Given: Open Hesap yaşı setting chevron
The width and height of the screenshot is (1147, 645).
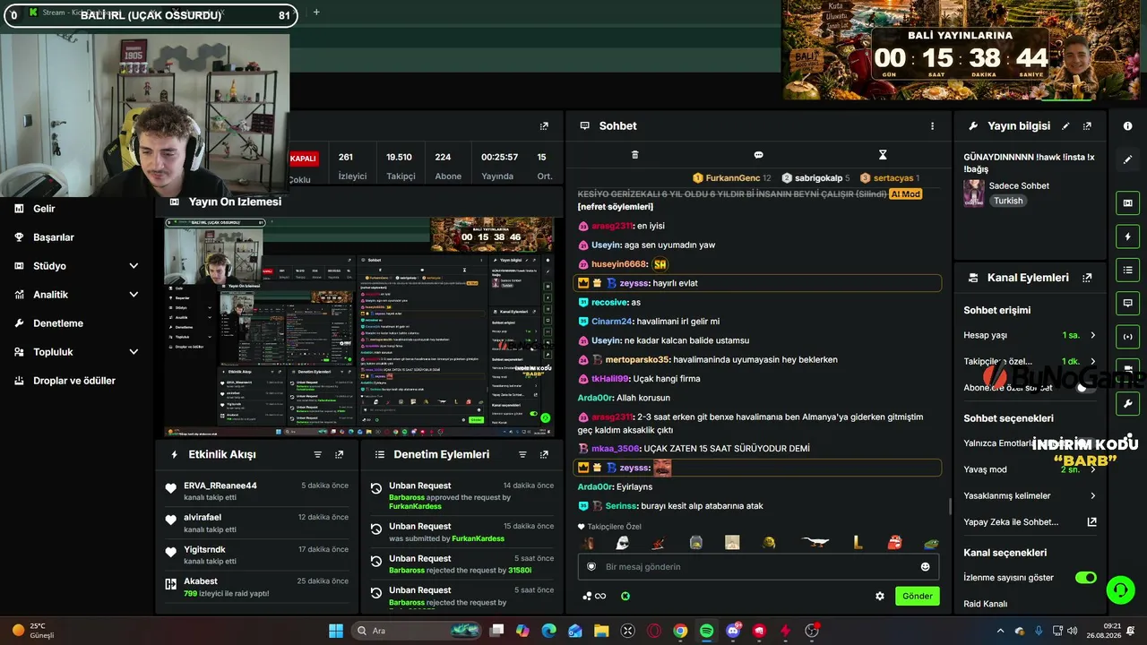Looking at the screenshot, I should pos(1093,335).
